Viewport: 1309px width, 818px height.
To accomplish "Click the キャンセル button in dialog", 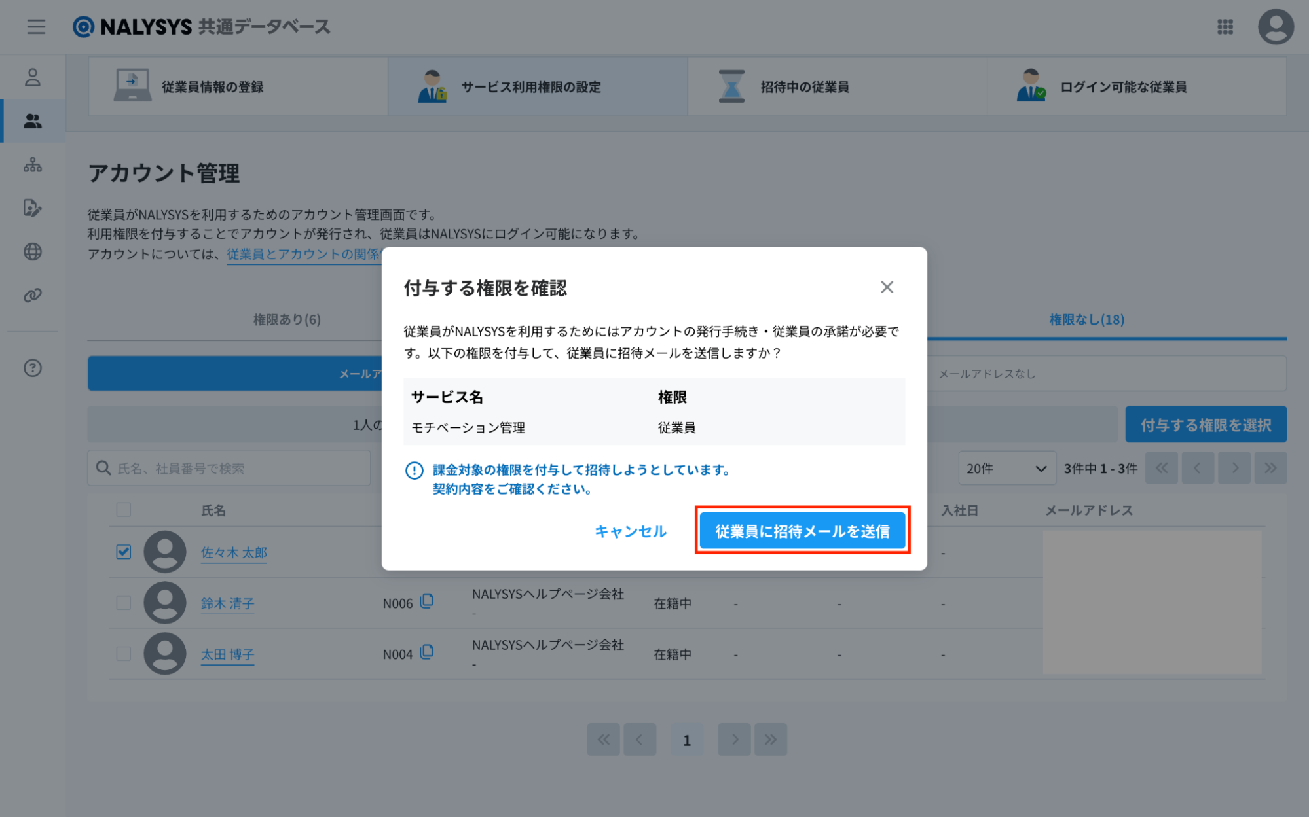I will tap(630, 531).
